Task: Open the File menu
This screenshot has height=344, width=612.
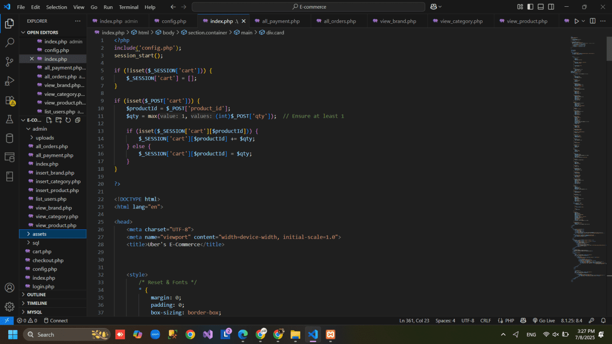Action: click(21, 7)
